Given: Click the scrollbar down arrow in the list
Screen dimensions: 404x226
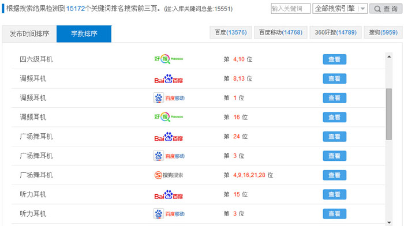Looking at the screenshot, I should click(x=389, y=223).
